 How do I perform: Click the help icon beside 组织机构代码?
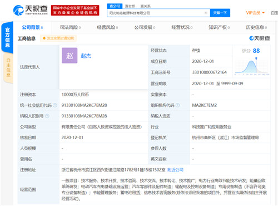[177, 105]
